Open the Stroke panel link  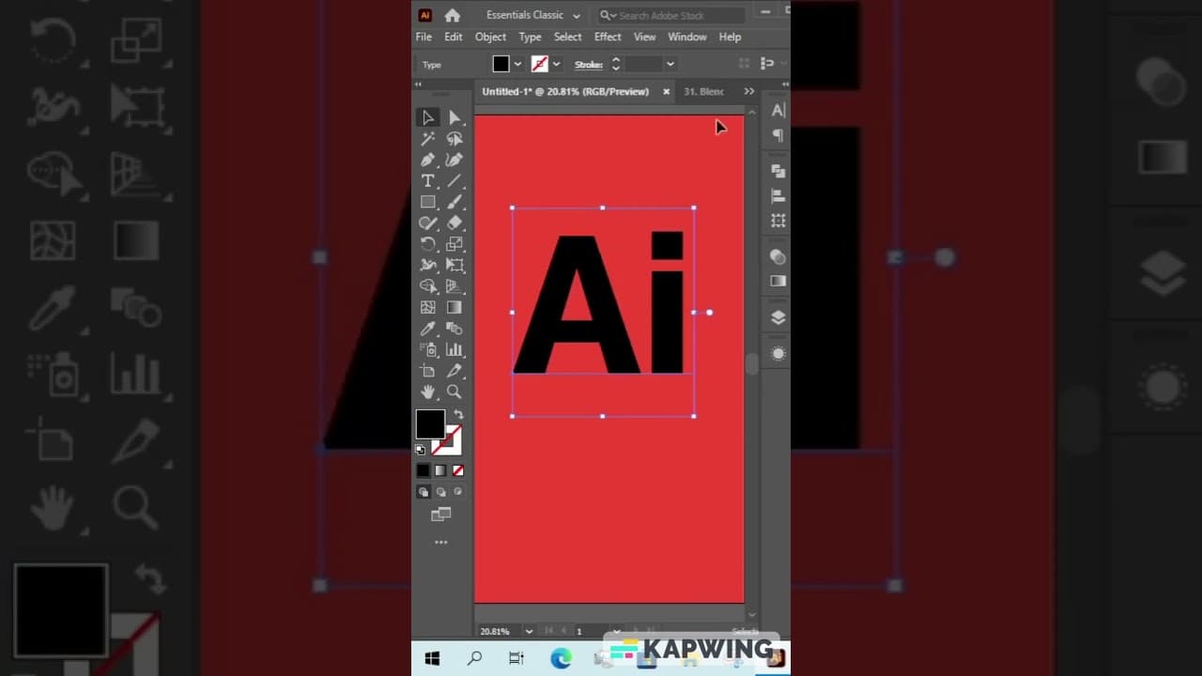(x=589, y=64)
